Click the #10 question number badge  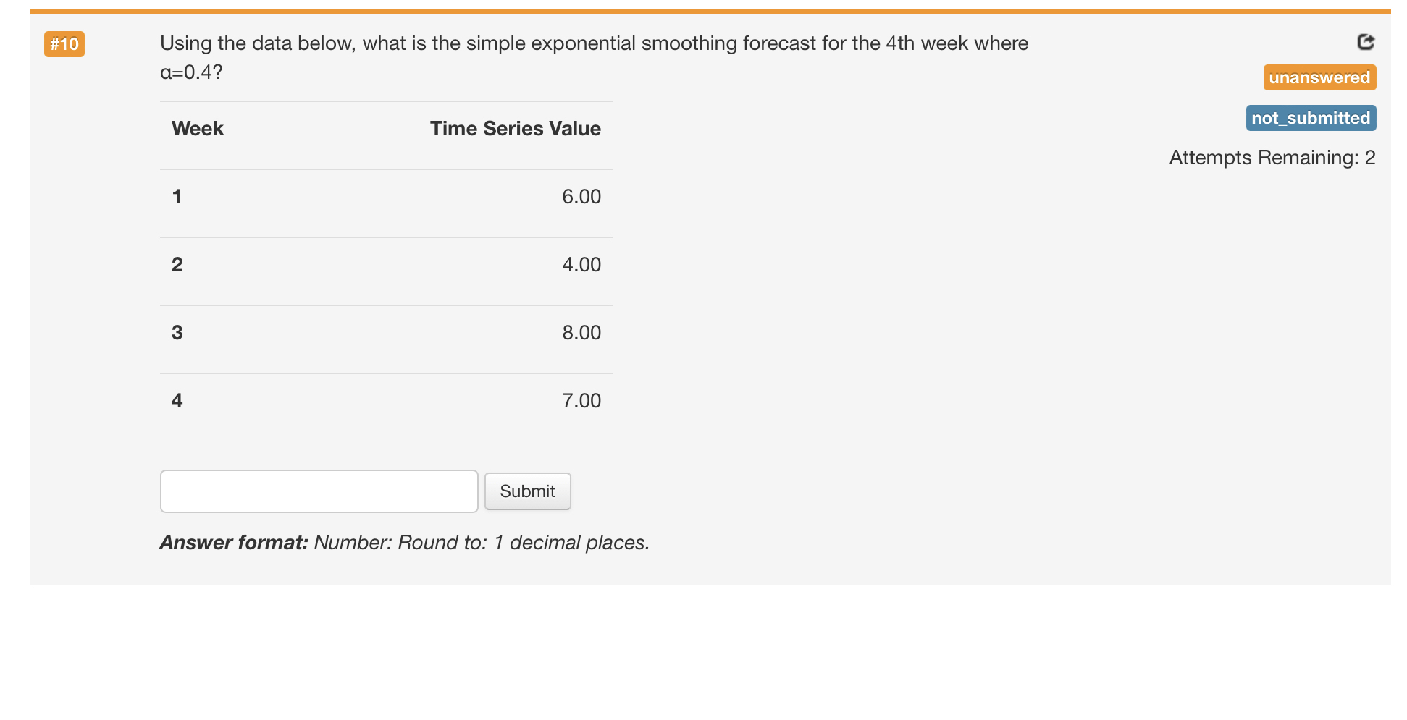[x=64, y=44]
